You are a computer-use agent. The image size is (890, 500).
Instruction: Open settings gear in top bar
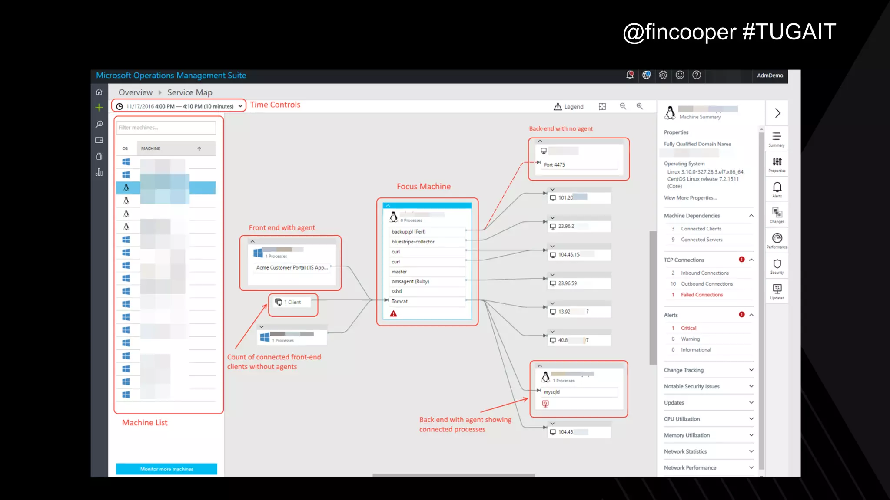click(663, 75)
